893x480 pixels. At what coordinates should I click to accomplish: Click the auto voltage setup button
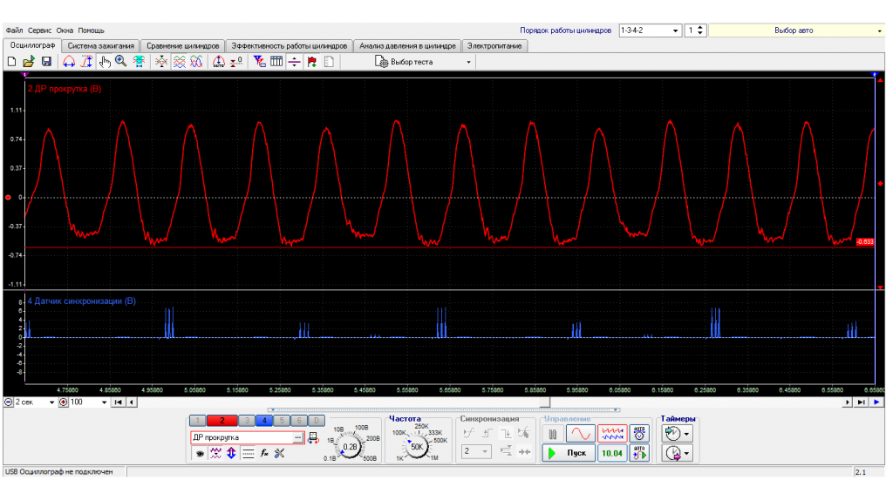[x=639, y=434]
